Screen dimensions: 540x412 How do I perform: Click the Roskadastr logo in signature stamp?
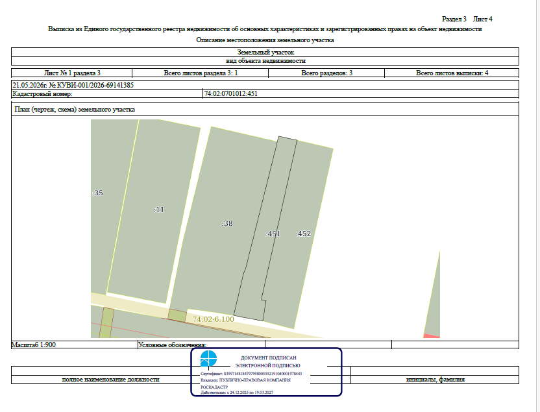click(x=208, y=359)
